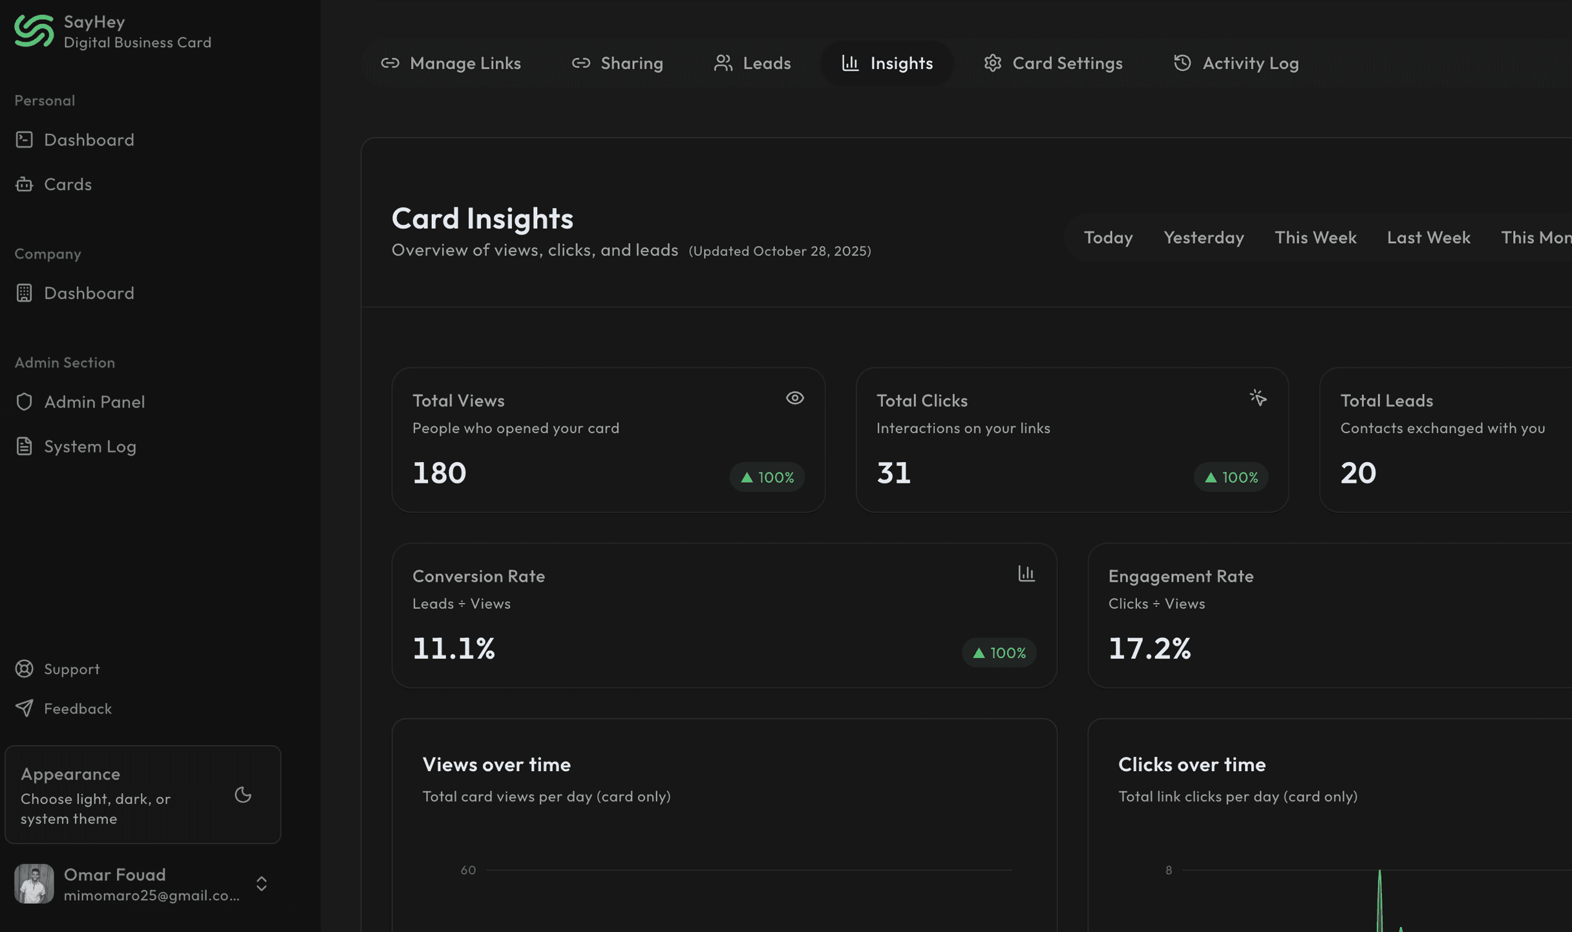Click the System Log document icon

pos(24,446)
